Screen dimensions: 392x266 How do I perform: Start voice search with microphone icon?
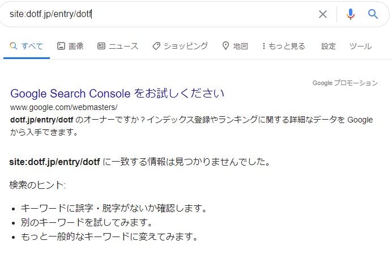(351, 14)
